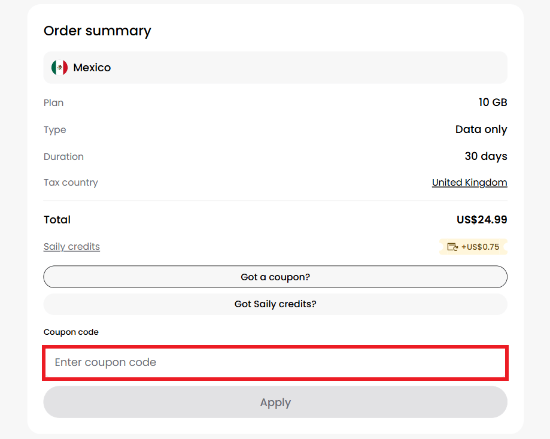Click the Apply button

pyautogui.click(x=275, y=402)
